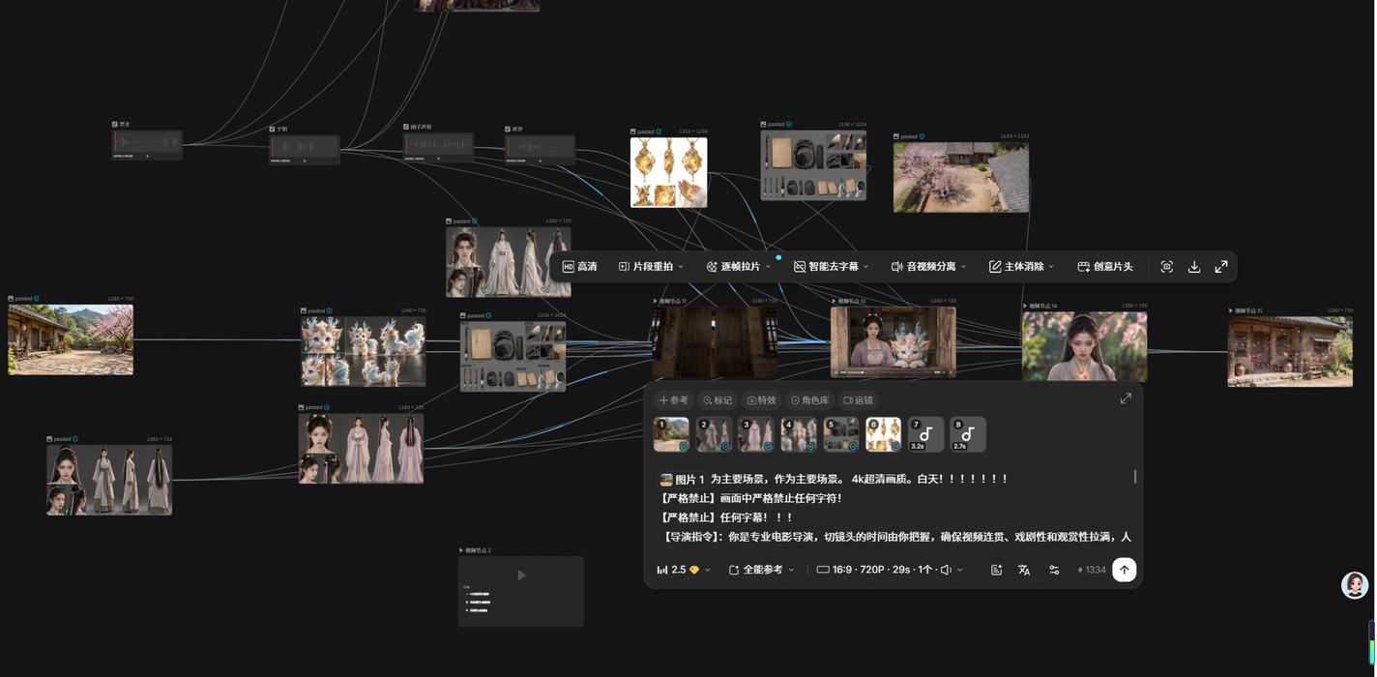1377x677 pixels.
Task: Click the 角色库 button
Action: click(x=809, y=400)
